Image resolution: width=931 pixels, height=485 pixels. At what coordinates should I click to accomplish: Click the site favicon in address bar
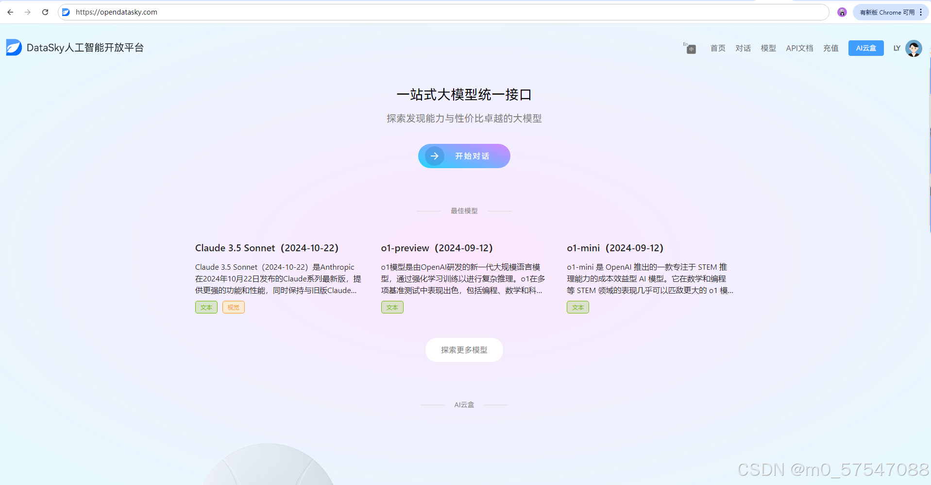click(66, 12)
